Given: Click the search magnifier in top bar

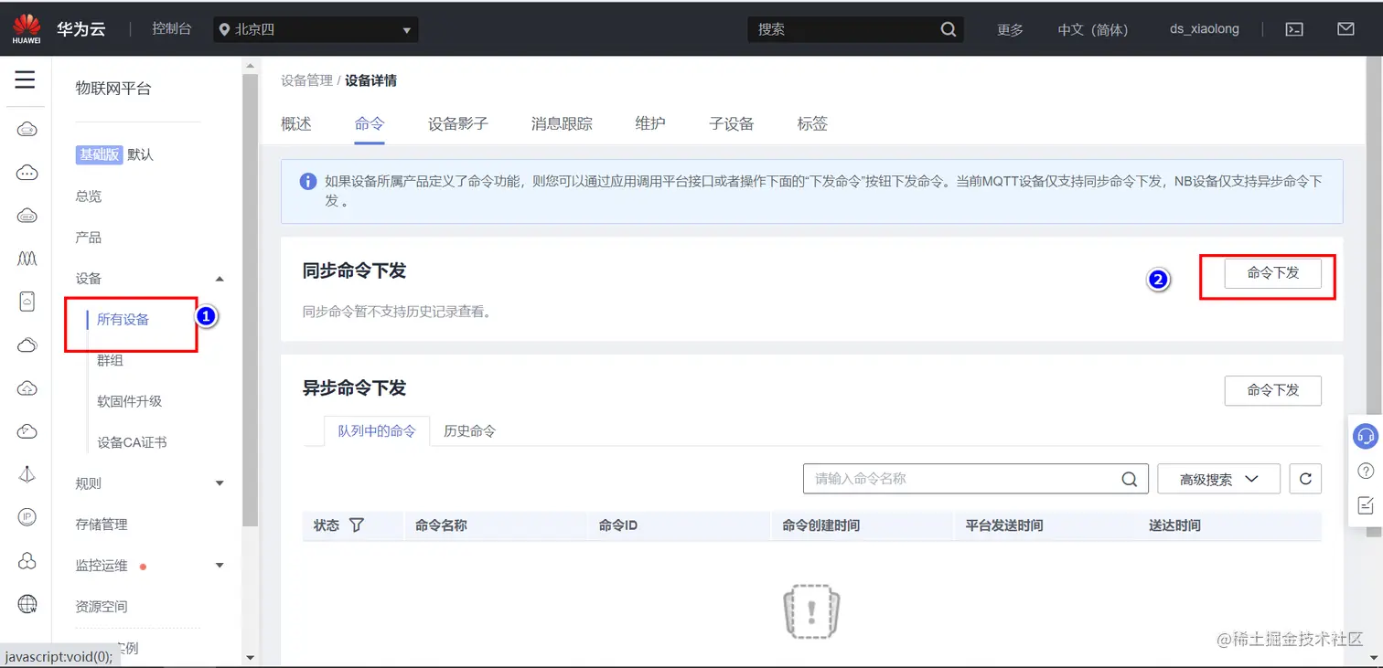Looking at the screenshot, I should point(949,29).
